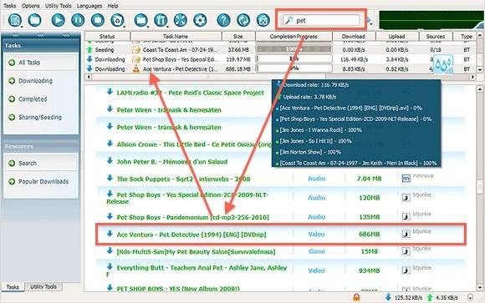Open the Languages menu
Viewport: 485px width, 303px height.
[x=89, y=6]
